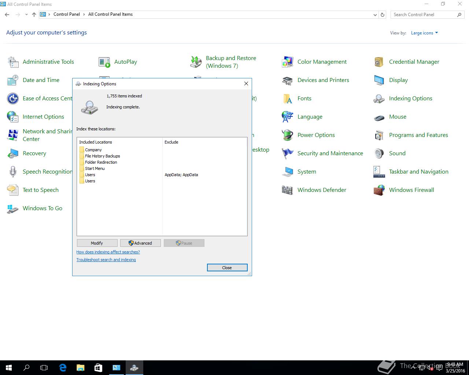The image size is (469, 375).
Task: Open File Explorer from the taskbar
Action: pyautogui.click(x=80, y=367)
